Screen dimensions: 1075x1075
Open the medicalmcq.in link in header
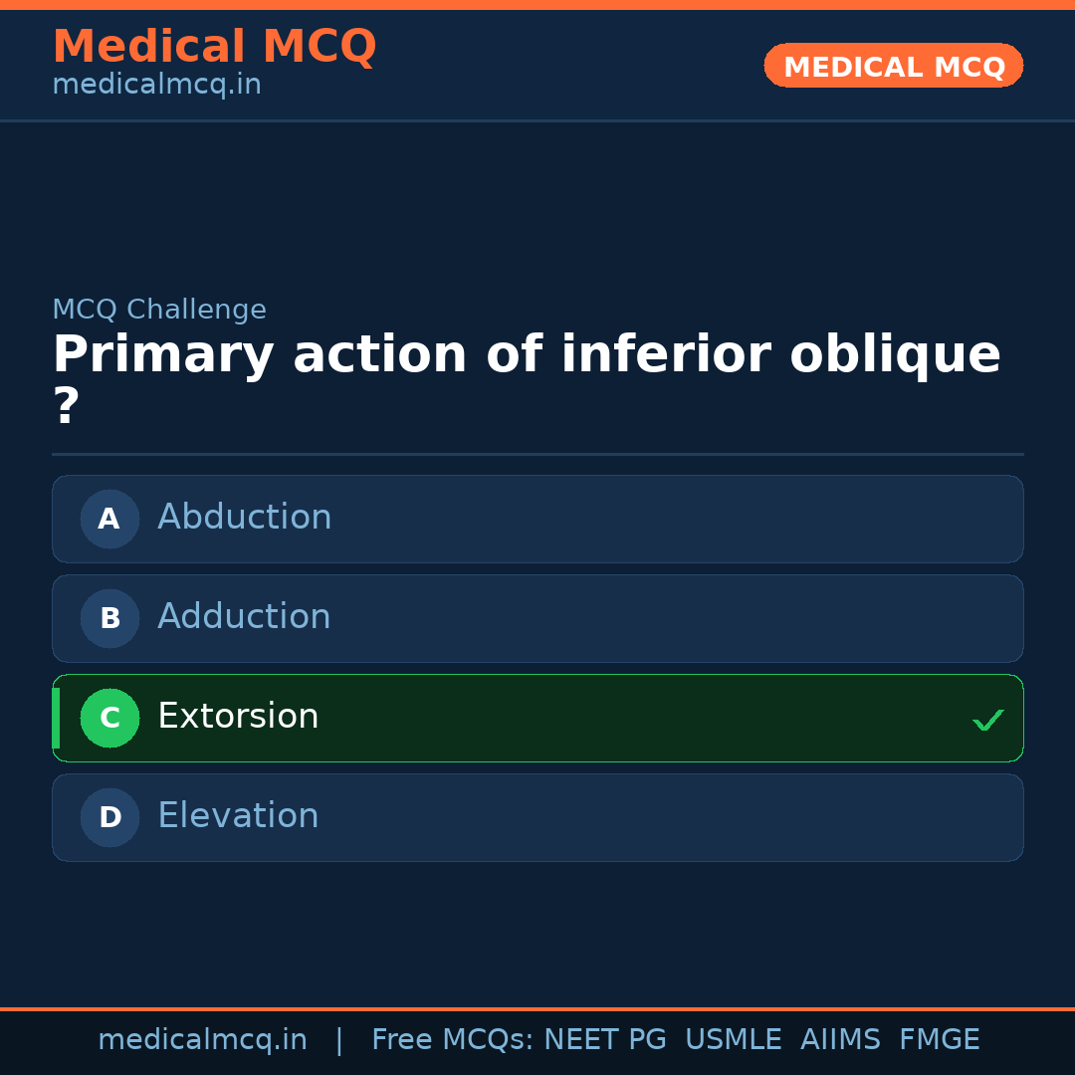pos(156,84)
